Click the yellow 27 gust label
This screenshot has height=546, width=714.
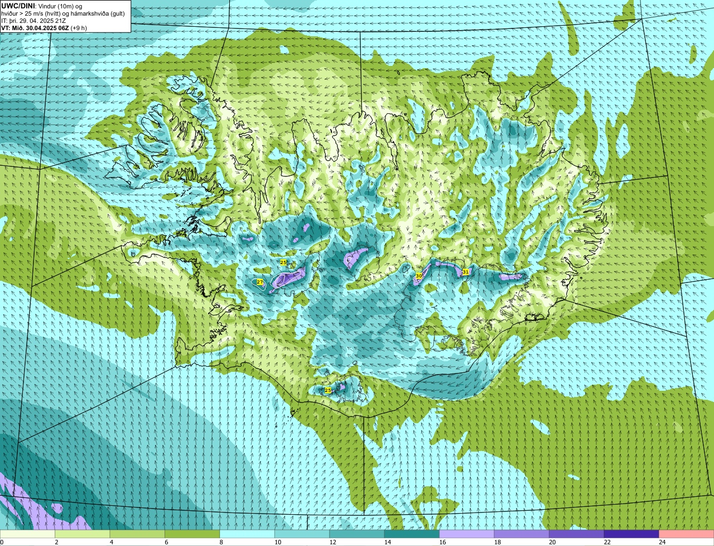coord(260,282)
